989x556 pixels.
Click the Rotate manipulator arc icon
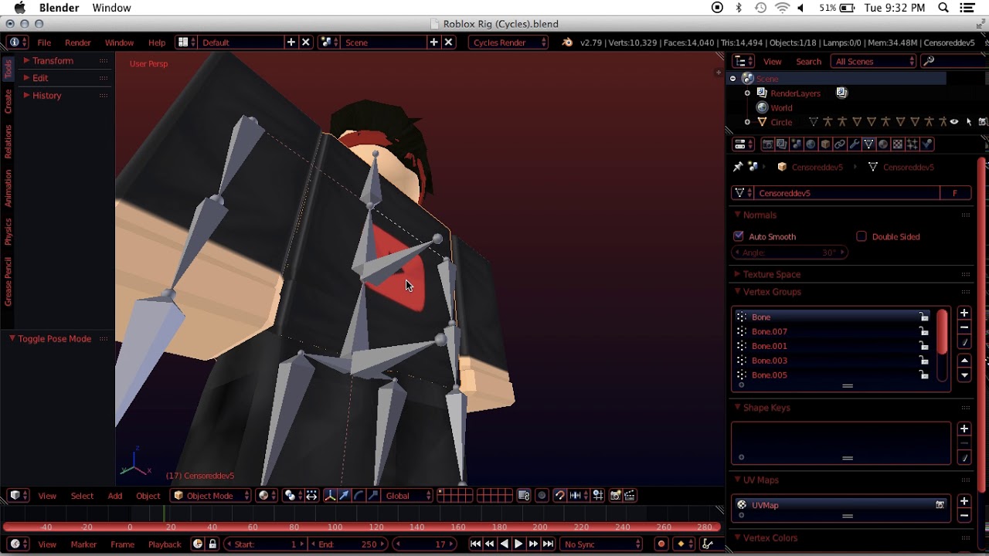[359, 496]
